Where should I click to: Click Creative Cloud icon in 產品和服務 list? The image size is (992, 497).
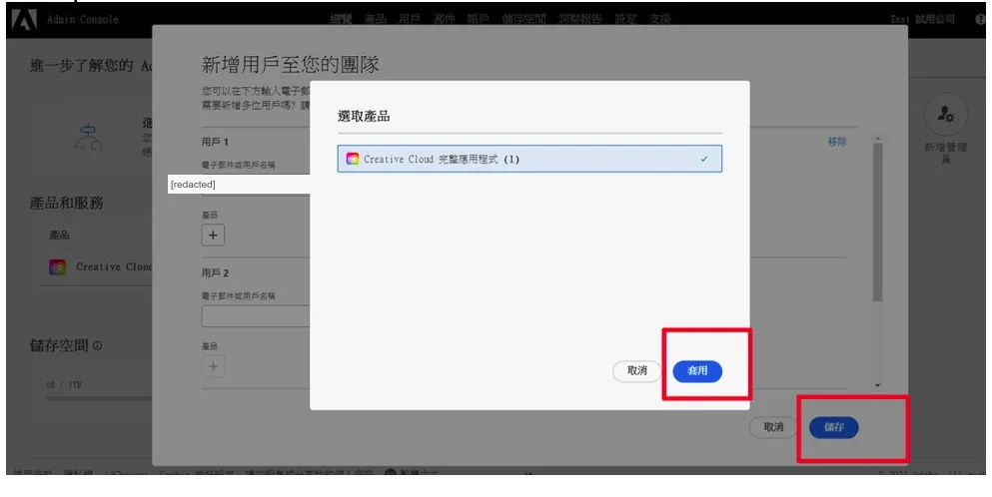point(58,267)
